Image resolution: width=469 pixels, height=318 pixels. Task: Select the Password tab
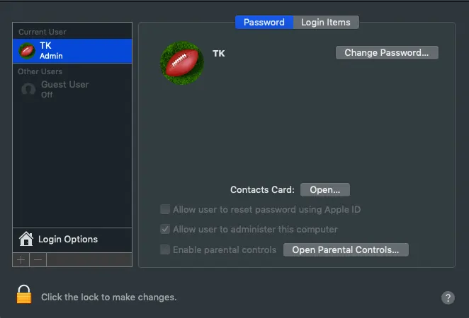pyautogui.click(x=264, y=22)
